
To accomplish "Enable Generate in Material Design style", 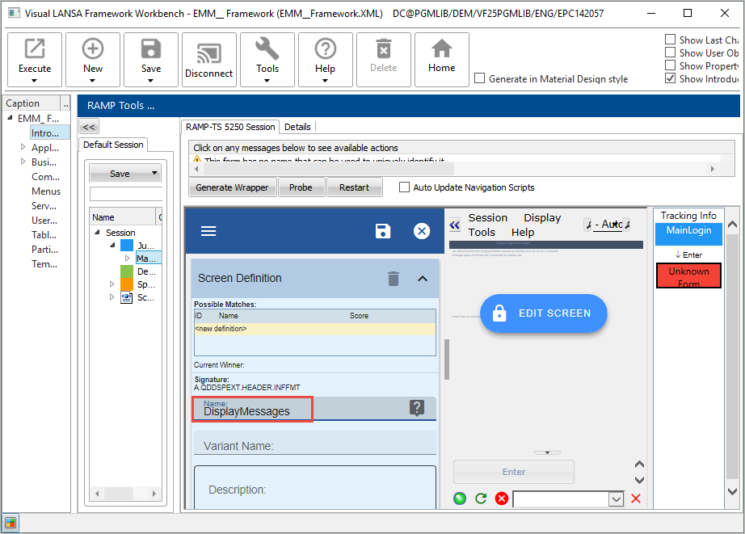I will (x=480, y=79).
